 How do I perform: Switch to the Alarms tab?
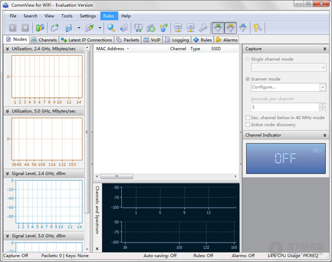tap(226, 40)
